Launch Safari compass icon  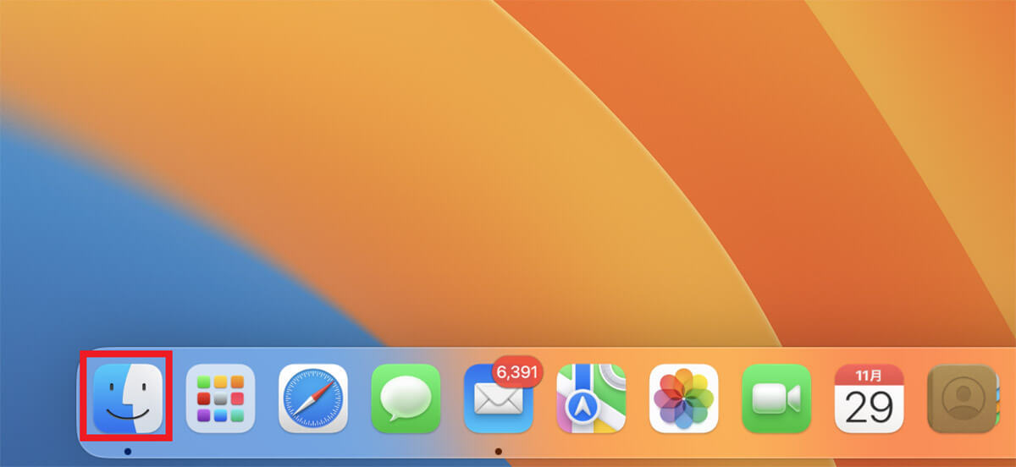click(x=313, y=398)
